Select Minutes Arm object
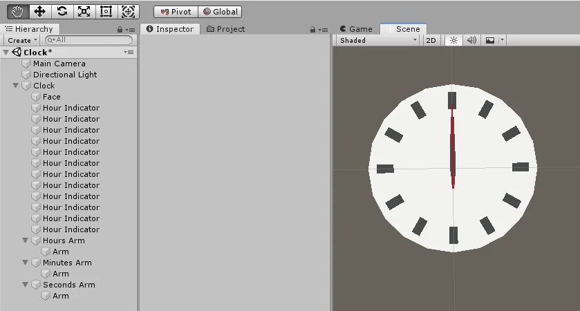The image size is (580, 311). coord(67,263)
